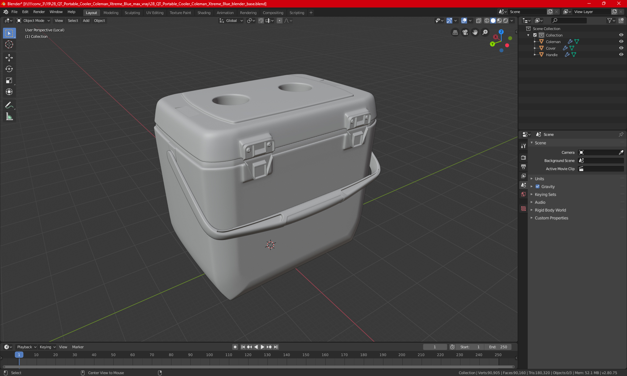
Task: Open the Render menu
Action: click(39, 12)
